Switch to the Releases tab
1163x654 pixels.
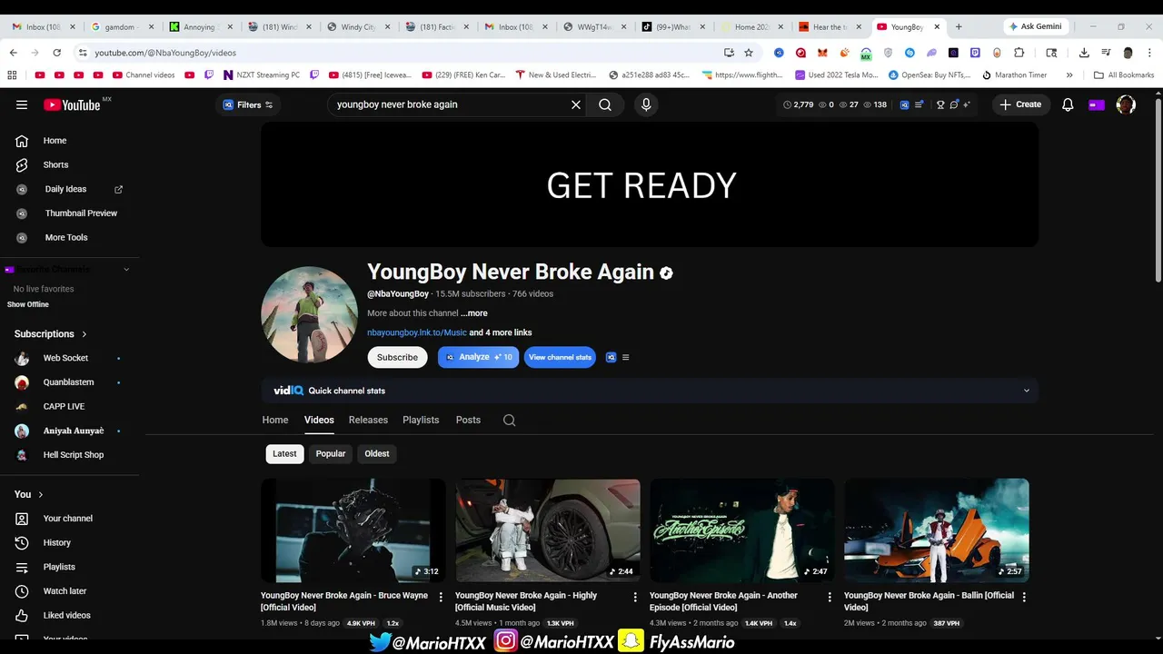(368, 420)
